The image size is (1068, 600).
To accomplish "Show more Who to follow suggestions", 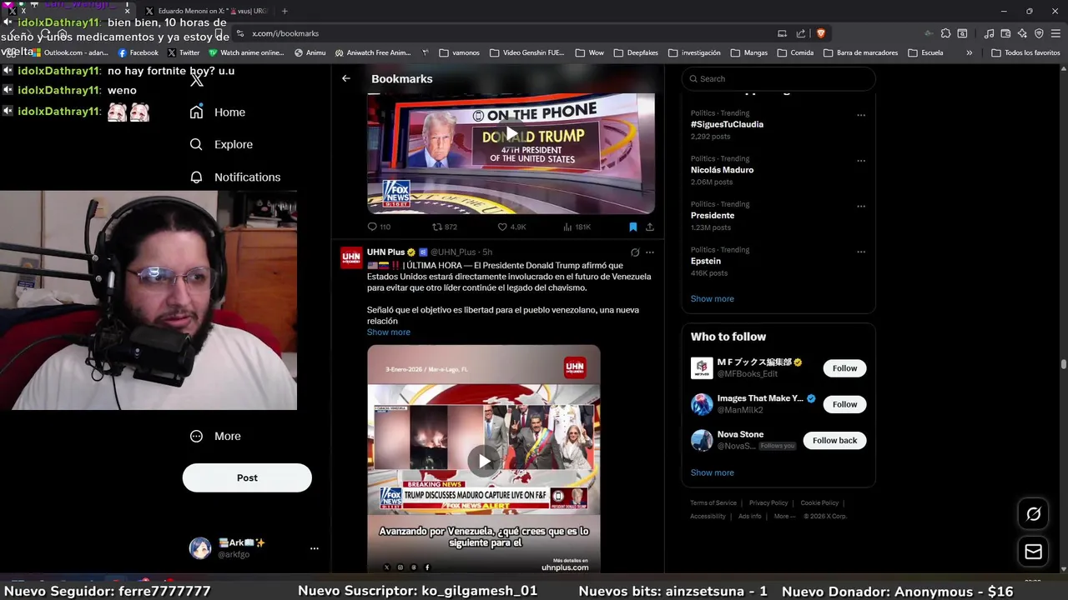I will pyautogui.click(x=712, y=472).
